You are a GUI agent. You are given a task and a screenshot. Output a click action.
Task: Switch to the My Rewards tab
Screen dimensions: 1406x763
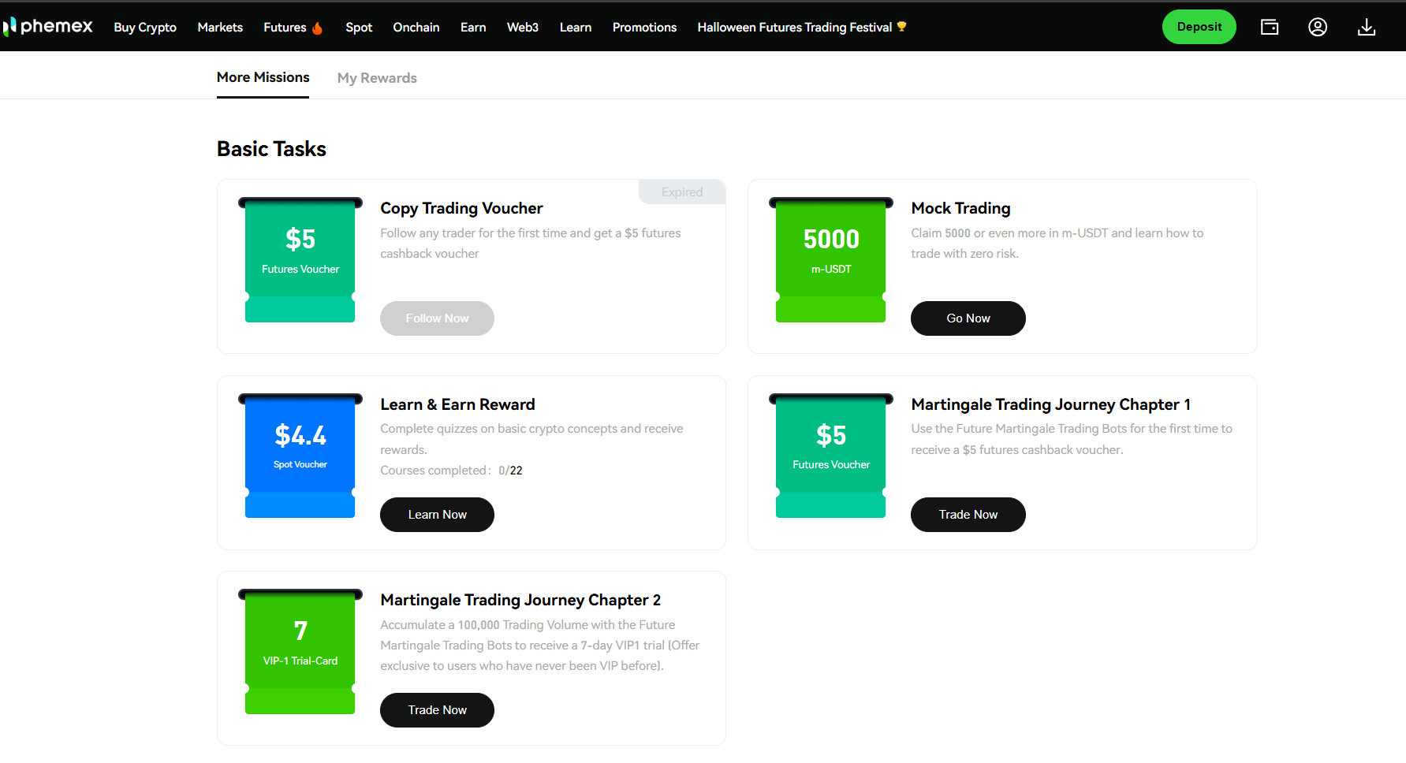point(377,78)
